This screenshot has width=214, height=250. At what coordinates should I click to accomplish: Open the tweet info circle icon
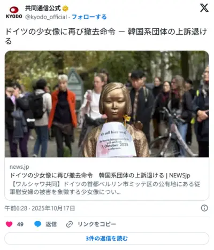(204, 208)
